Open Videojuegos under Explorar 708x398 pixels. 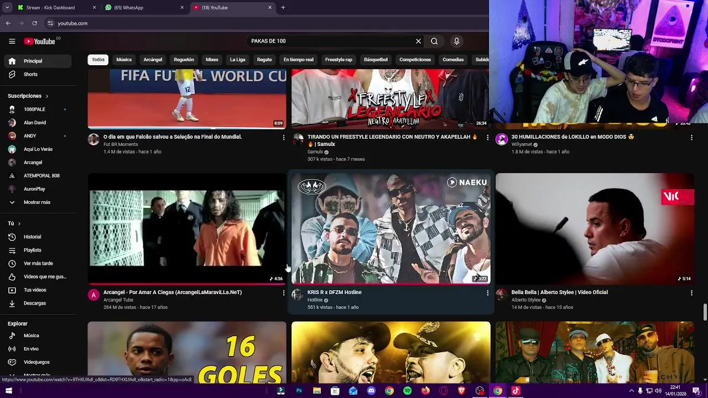coord(38,362)
